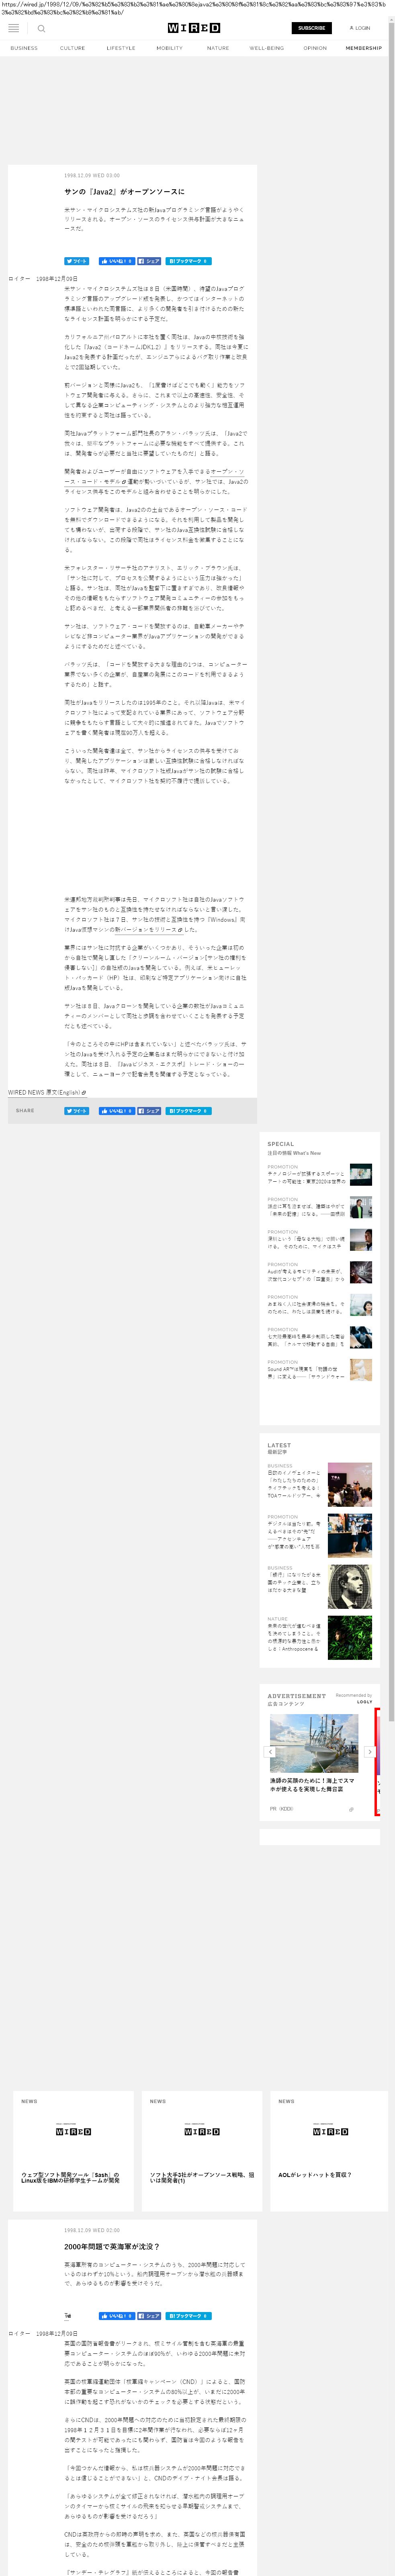Click Tweet button in the SHARE bar
This screenshot has width=395, height=2576.
pos(77,1110)
